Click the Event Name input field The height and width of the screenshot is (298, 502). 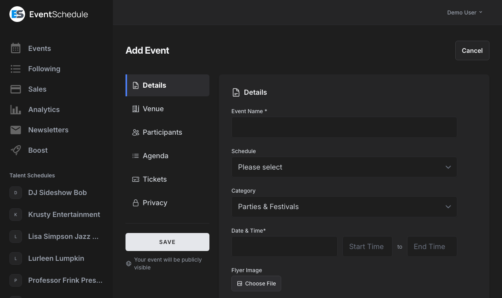click(344, 127)
